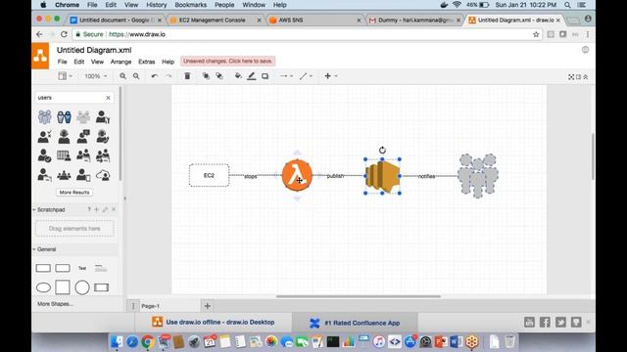The height and width of the screenshot is (352, 627).
Task: Add to Scratchpad with plus icon
Action: click(x=96, y=209)
